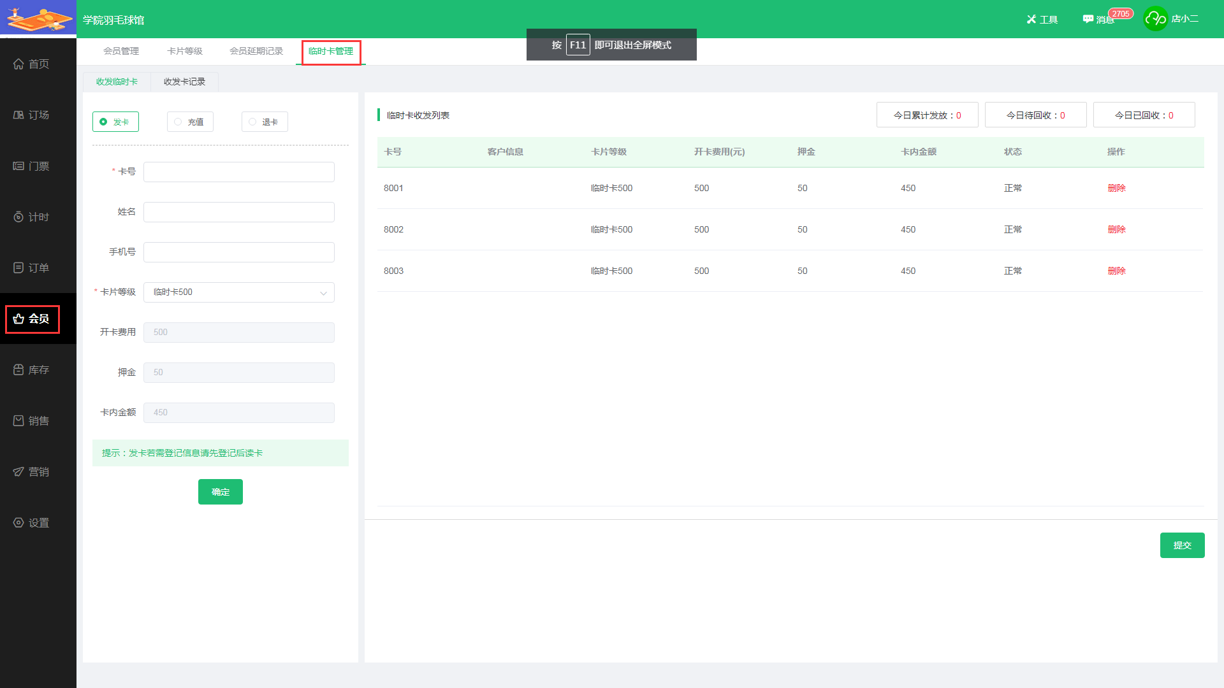Delete card 8002 via 删除 link
The height and width of the screenshot is (688, 1224).
click(1116, 229)
